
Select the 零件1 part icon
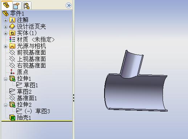5,13
